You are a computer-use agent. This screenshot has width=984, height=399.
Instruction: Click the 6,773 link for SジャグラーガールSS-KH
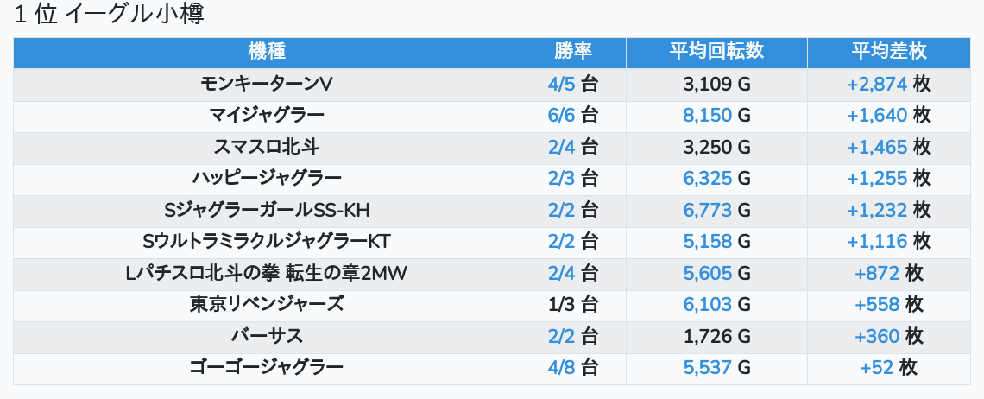click(x=707, y=210)
